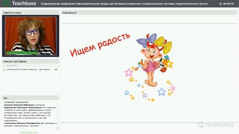The image size is (239, 134).
Task: Click the webinar title in the top bar
Action: point(124,4)
